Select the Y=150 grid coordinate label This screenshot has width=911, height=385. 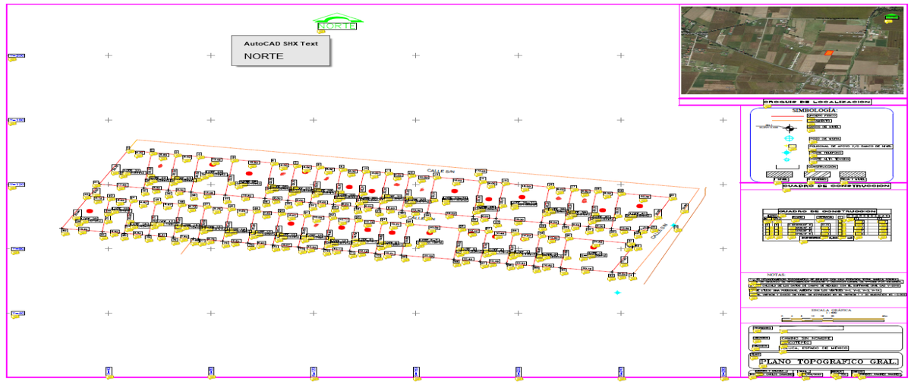tap(17, 120)
